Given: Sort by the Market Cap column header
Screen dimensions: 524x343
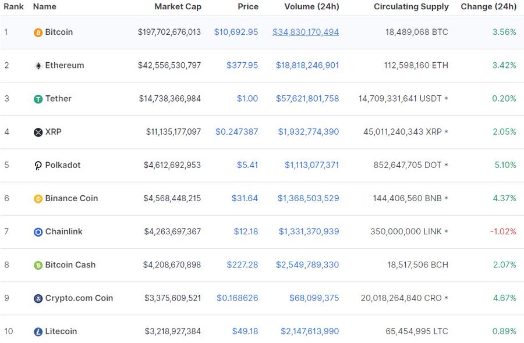Looking at the screenshot, I should tap(178, 6).
